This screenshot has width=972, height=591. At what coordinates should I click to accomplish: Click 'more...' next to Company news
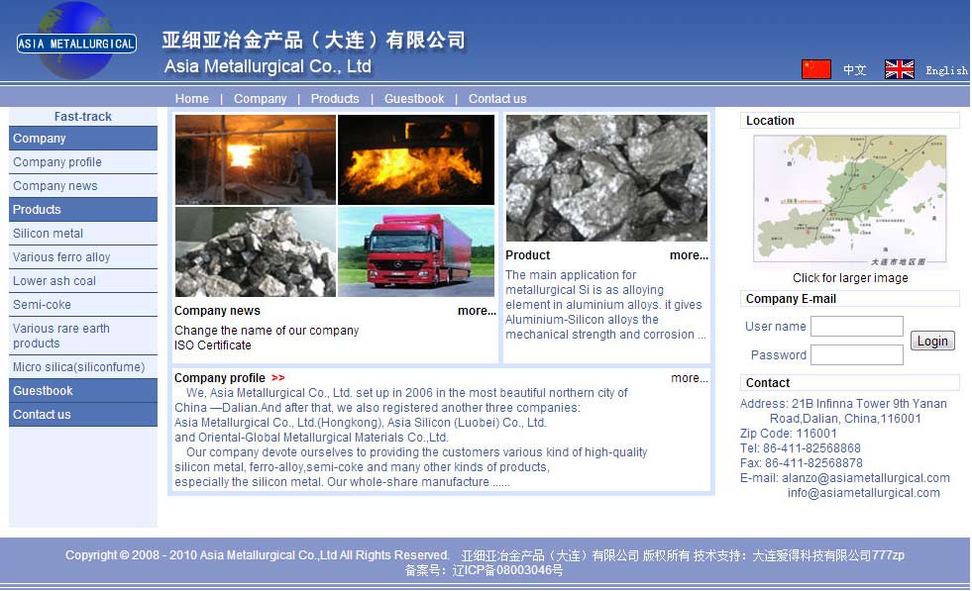[477, 311]
